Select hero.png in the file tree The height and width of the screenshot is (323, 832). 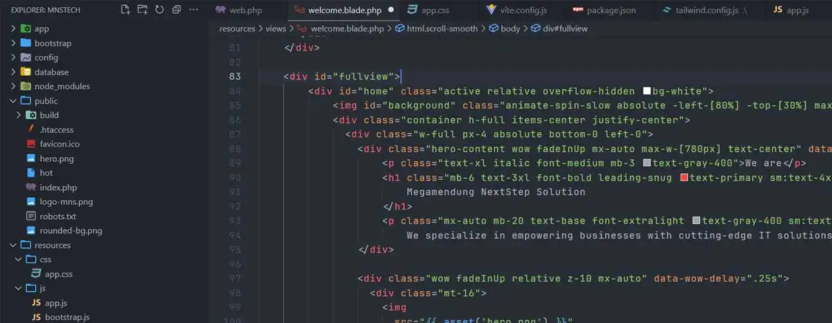tap(57, 159)
